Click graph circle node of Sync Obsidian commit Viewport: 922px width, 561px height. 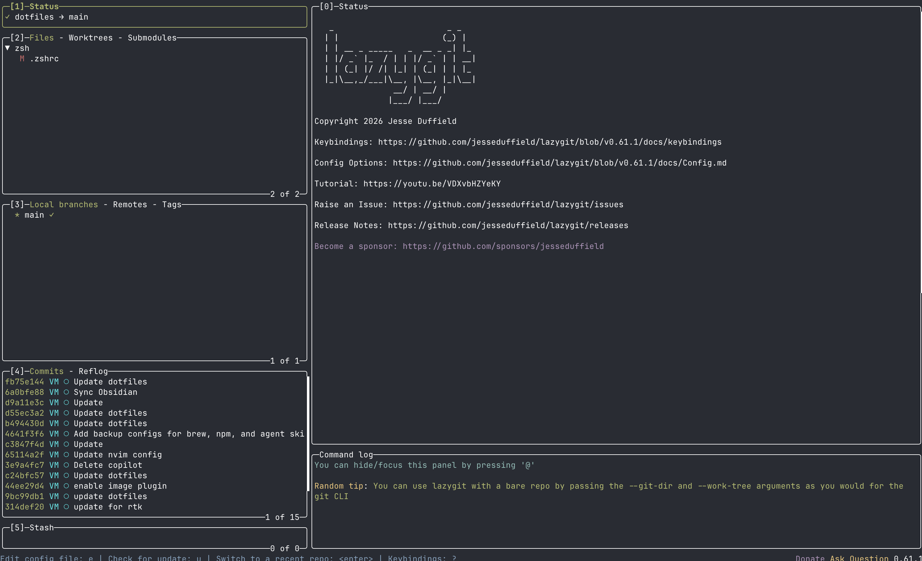(x=66, y=392)
